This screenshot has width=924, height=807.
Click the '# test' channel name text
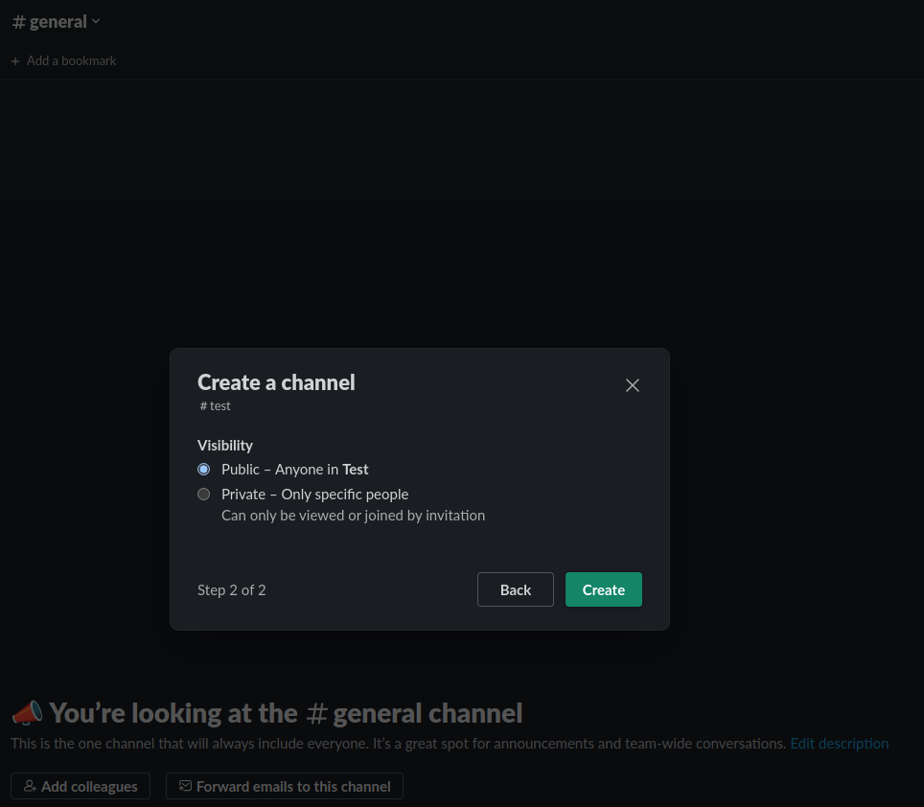[215, 405]
